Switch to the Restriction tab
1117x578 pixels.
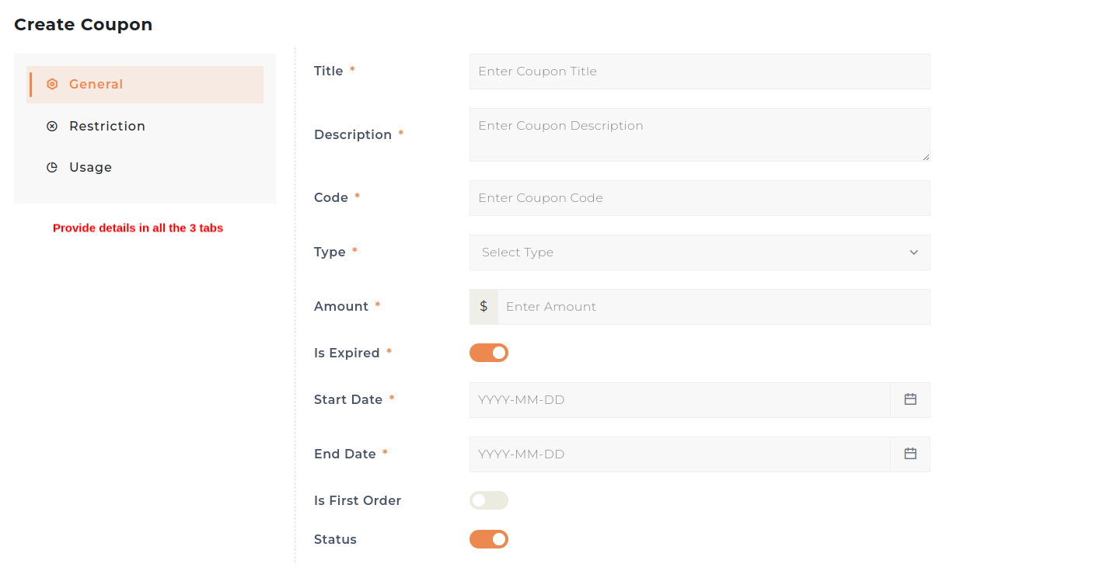(x=107, y=126)
